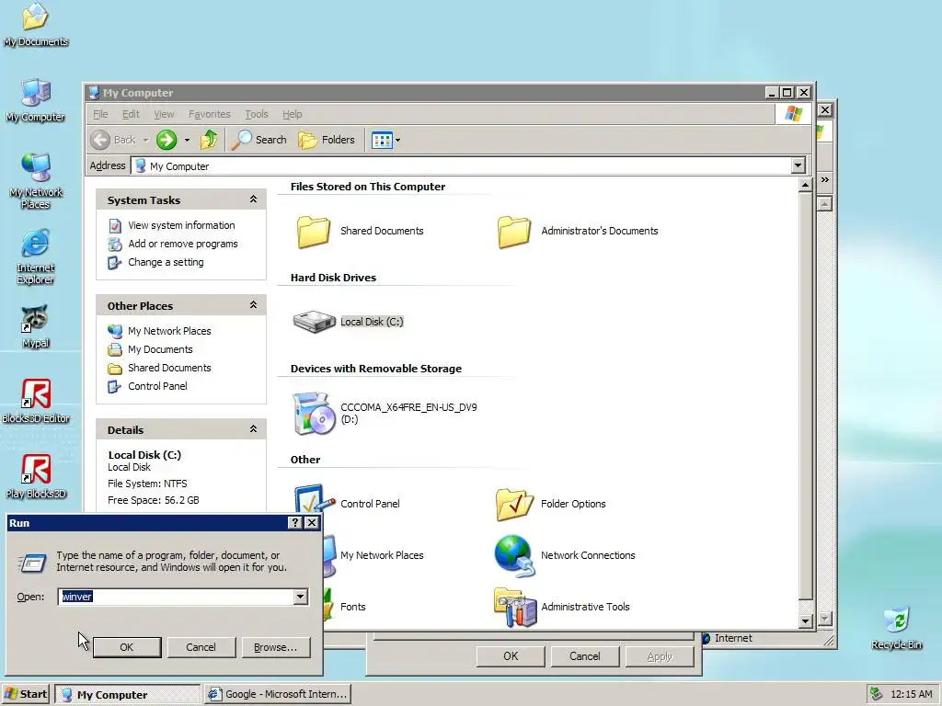Click the Back toolbar button
The height and width of the screenshot is (706, 942).
coord(114,140)
